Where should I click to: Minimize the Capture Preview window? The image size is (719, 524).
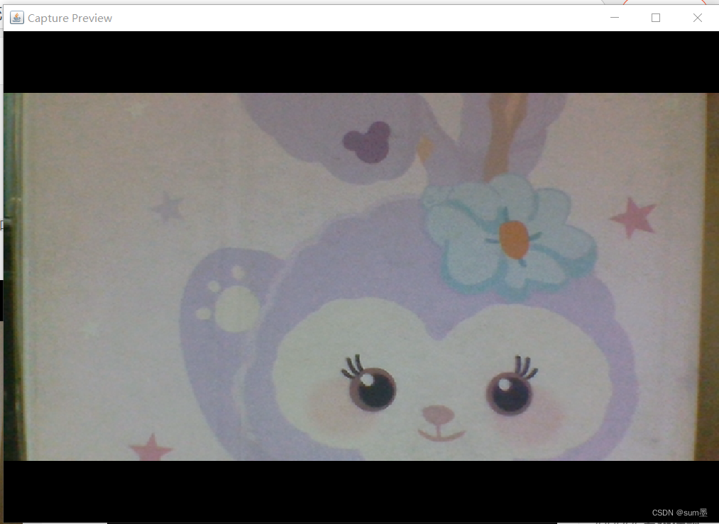[615, 18]
